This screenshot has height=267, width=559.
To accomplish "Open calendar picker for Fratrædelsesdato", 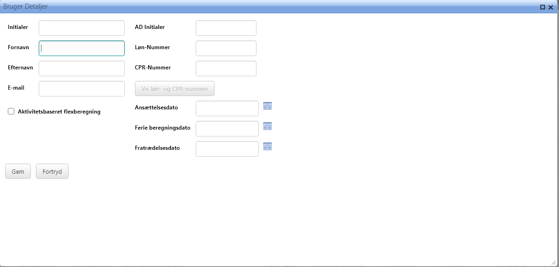I will [x=268, y=147].
